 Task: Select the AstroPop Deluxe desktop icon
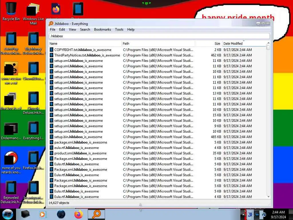[x=11, y=44]
